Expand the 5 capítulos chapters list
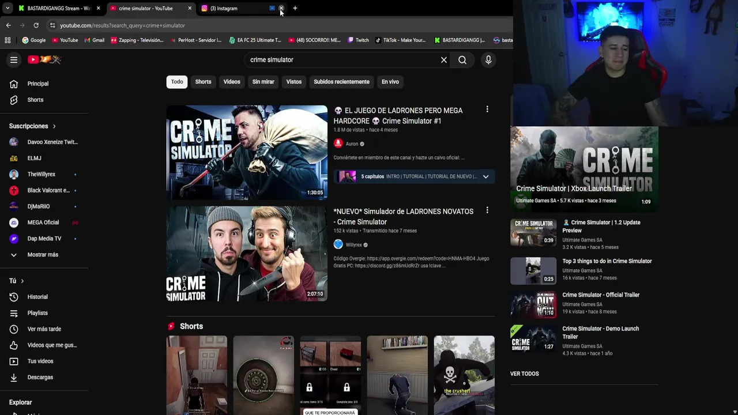 (485, 176)
